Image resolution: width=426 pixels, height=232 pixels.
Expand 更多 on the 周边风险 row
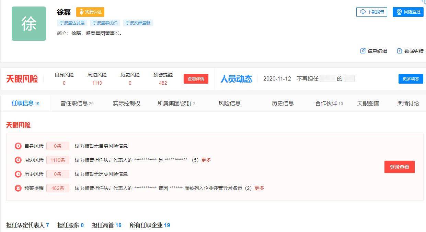point(206,160)
